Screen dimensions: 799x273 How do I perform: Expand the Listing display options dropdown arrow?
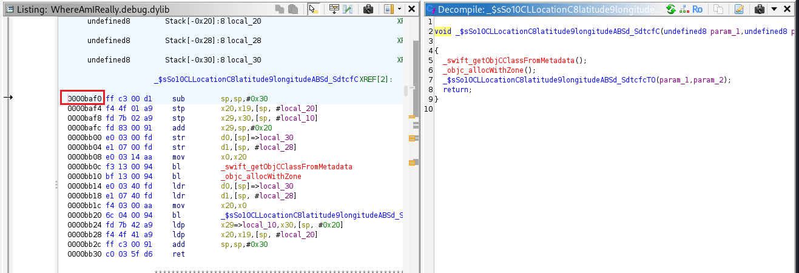point(399,9)
